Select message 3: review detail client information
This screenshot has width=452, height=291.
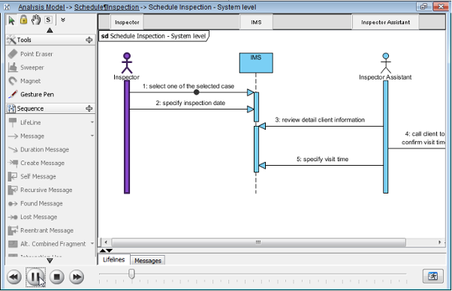320,120
